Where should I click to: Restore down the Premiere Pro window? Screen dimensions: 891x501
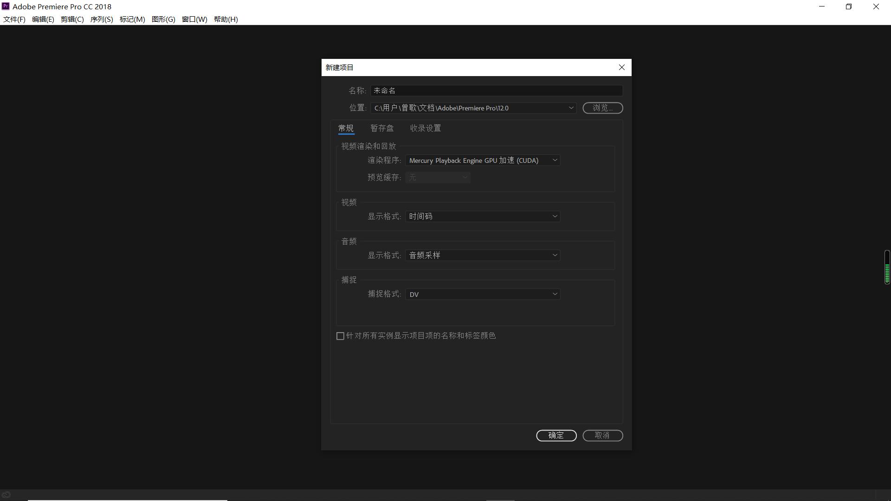click(849, 6)
